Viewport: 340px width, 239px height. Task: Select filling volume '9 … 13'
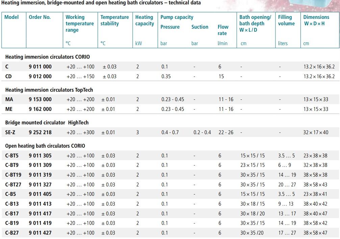pyautogui.click(x=286, y=204)
